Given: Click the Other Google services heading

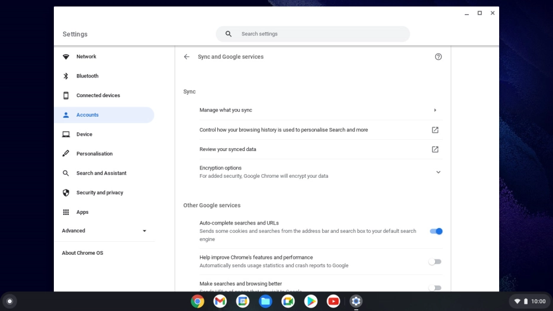Looking at the screenshot, I should [211, 205].
